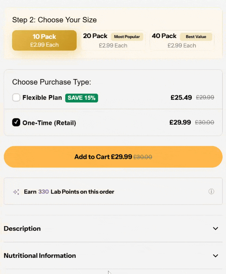Expand the Description chevron
This screenshot has width=226, height=274.
(215, 228)
